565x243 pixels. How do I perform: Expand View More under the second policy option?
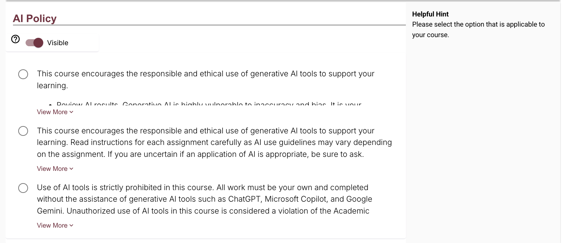point(52,169)
